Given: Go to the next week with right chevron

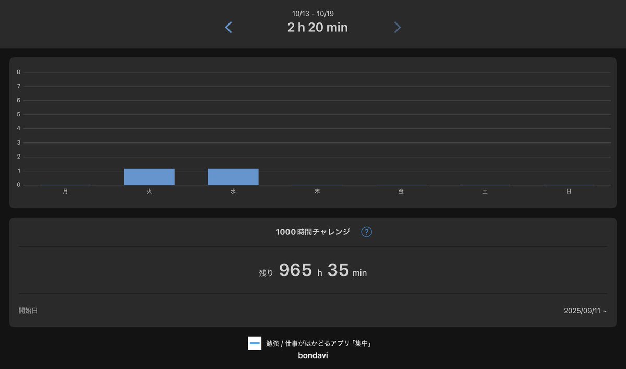Looking at the screenshot, I should coord(398,27).
